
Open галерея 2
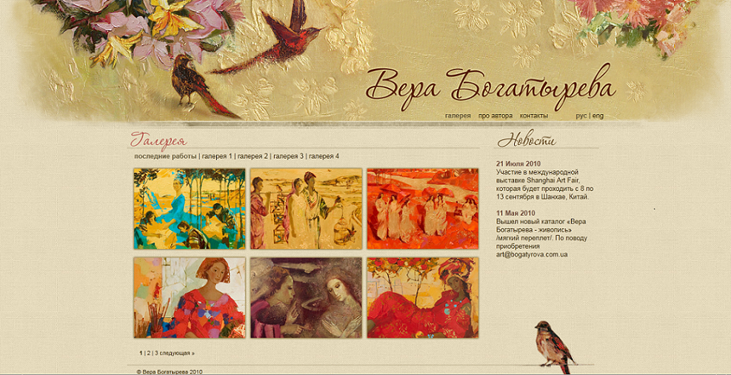tap(253, 157)
